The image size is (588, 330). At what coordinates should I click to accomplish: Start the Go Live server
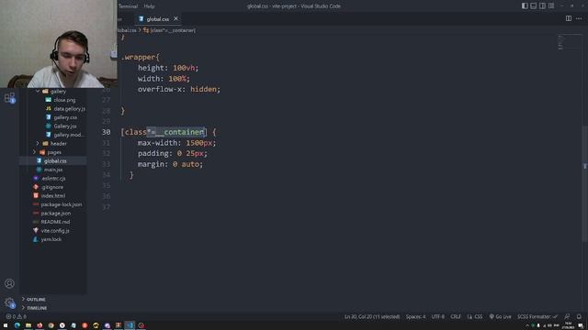500,316
